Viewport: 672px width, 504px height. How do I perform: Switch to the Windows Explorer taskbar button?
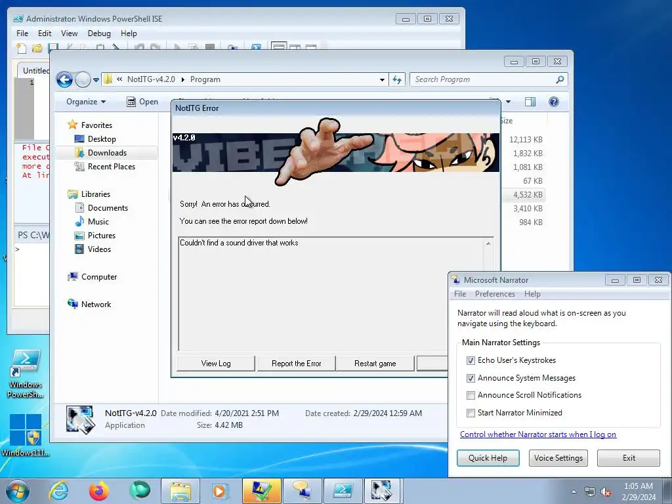[180, 491]
